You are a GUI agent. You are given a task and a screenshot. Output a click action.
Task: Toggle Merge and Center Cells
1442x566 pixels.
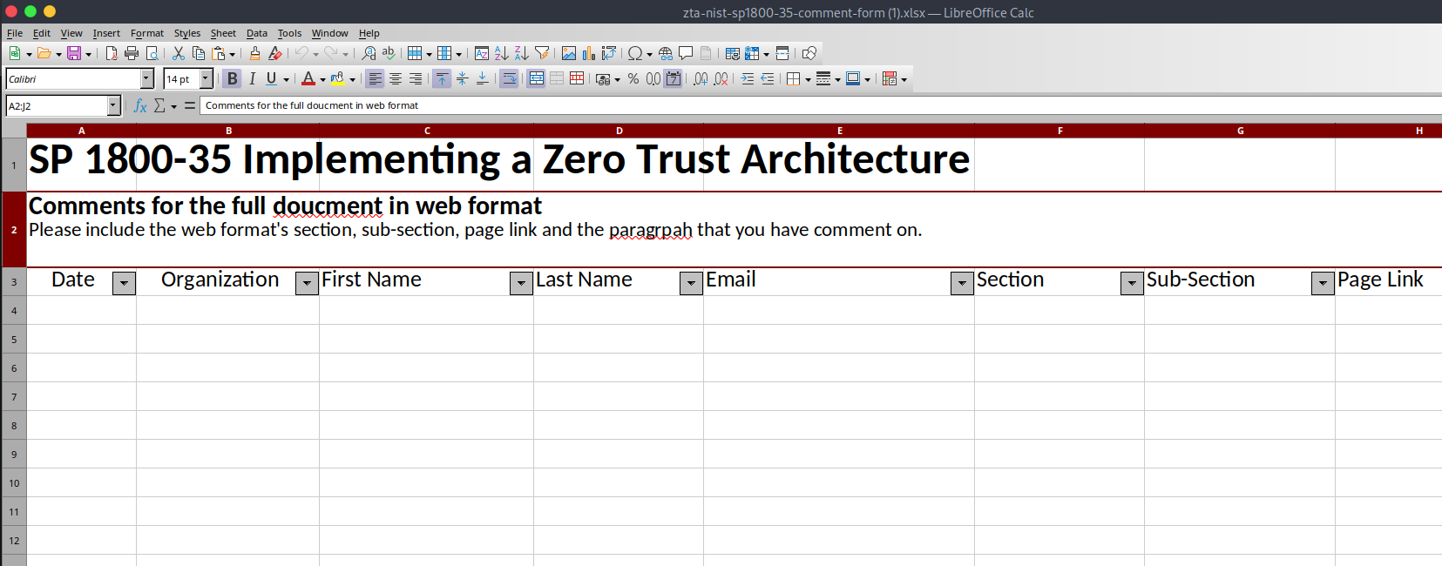pyautogui.click(x=536, y=78)
